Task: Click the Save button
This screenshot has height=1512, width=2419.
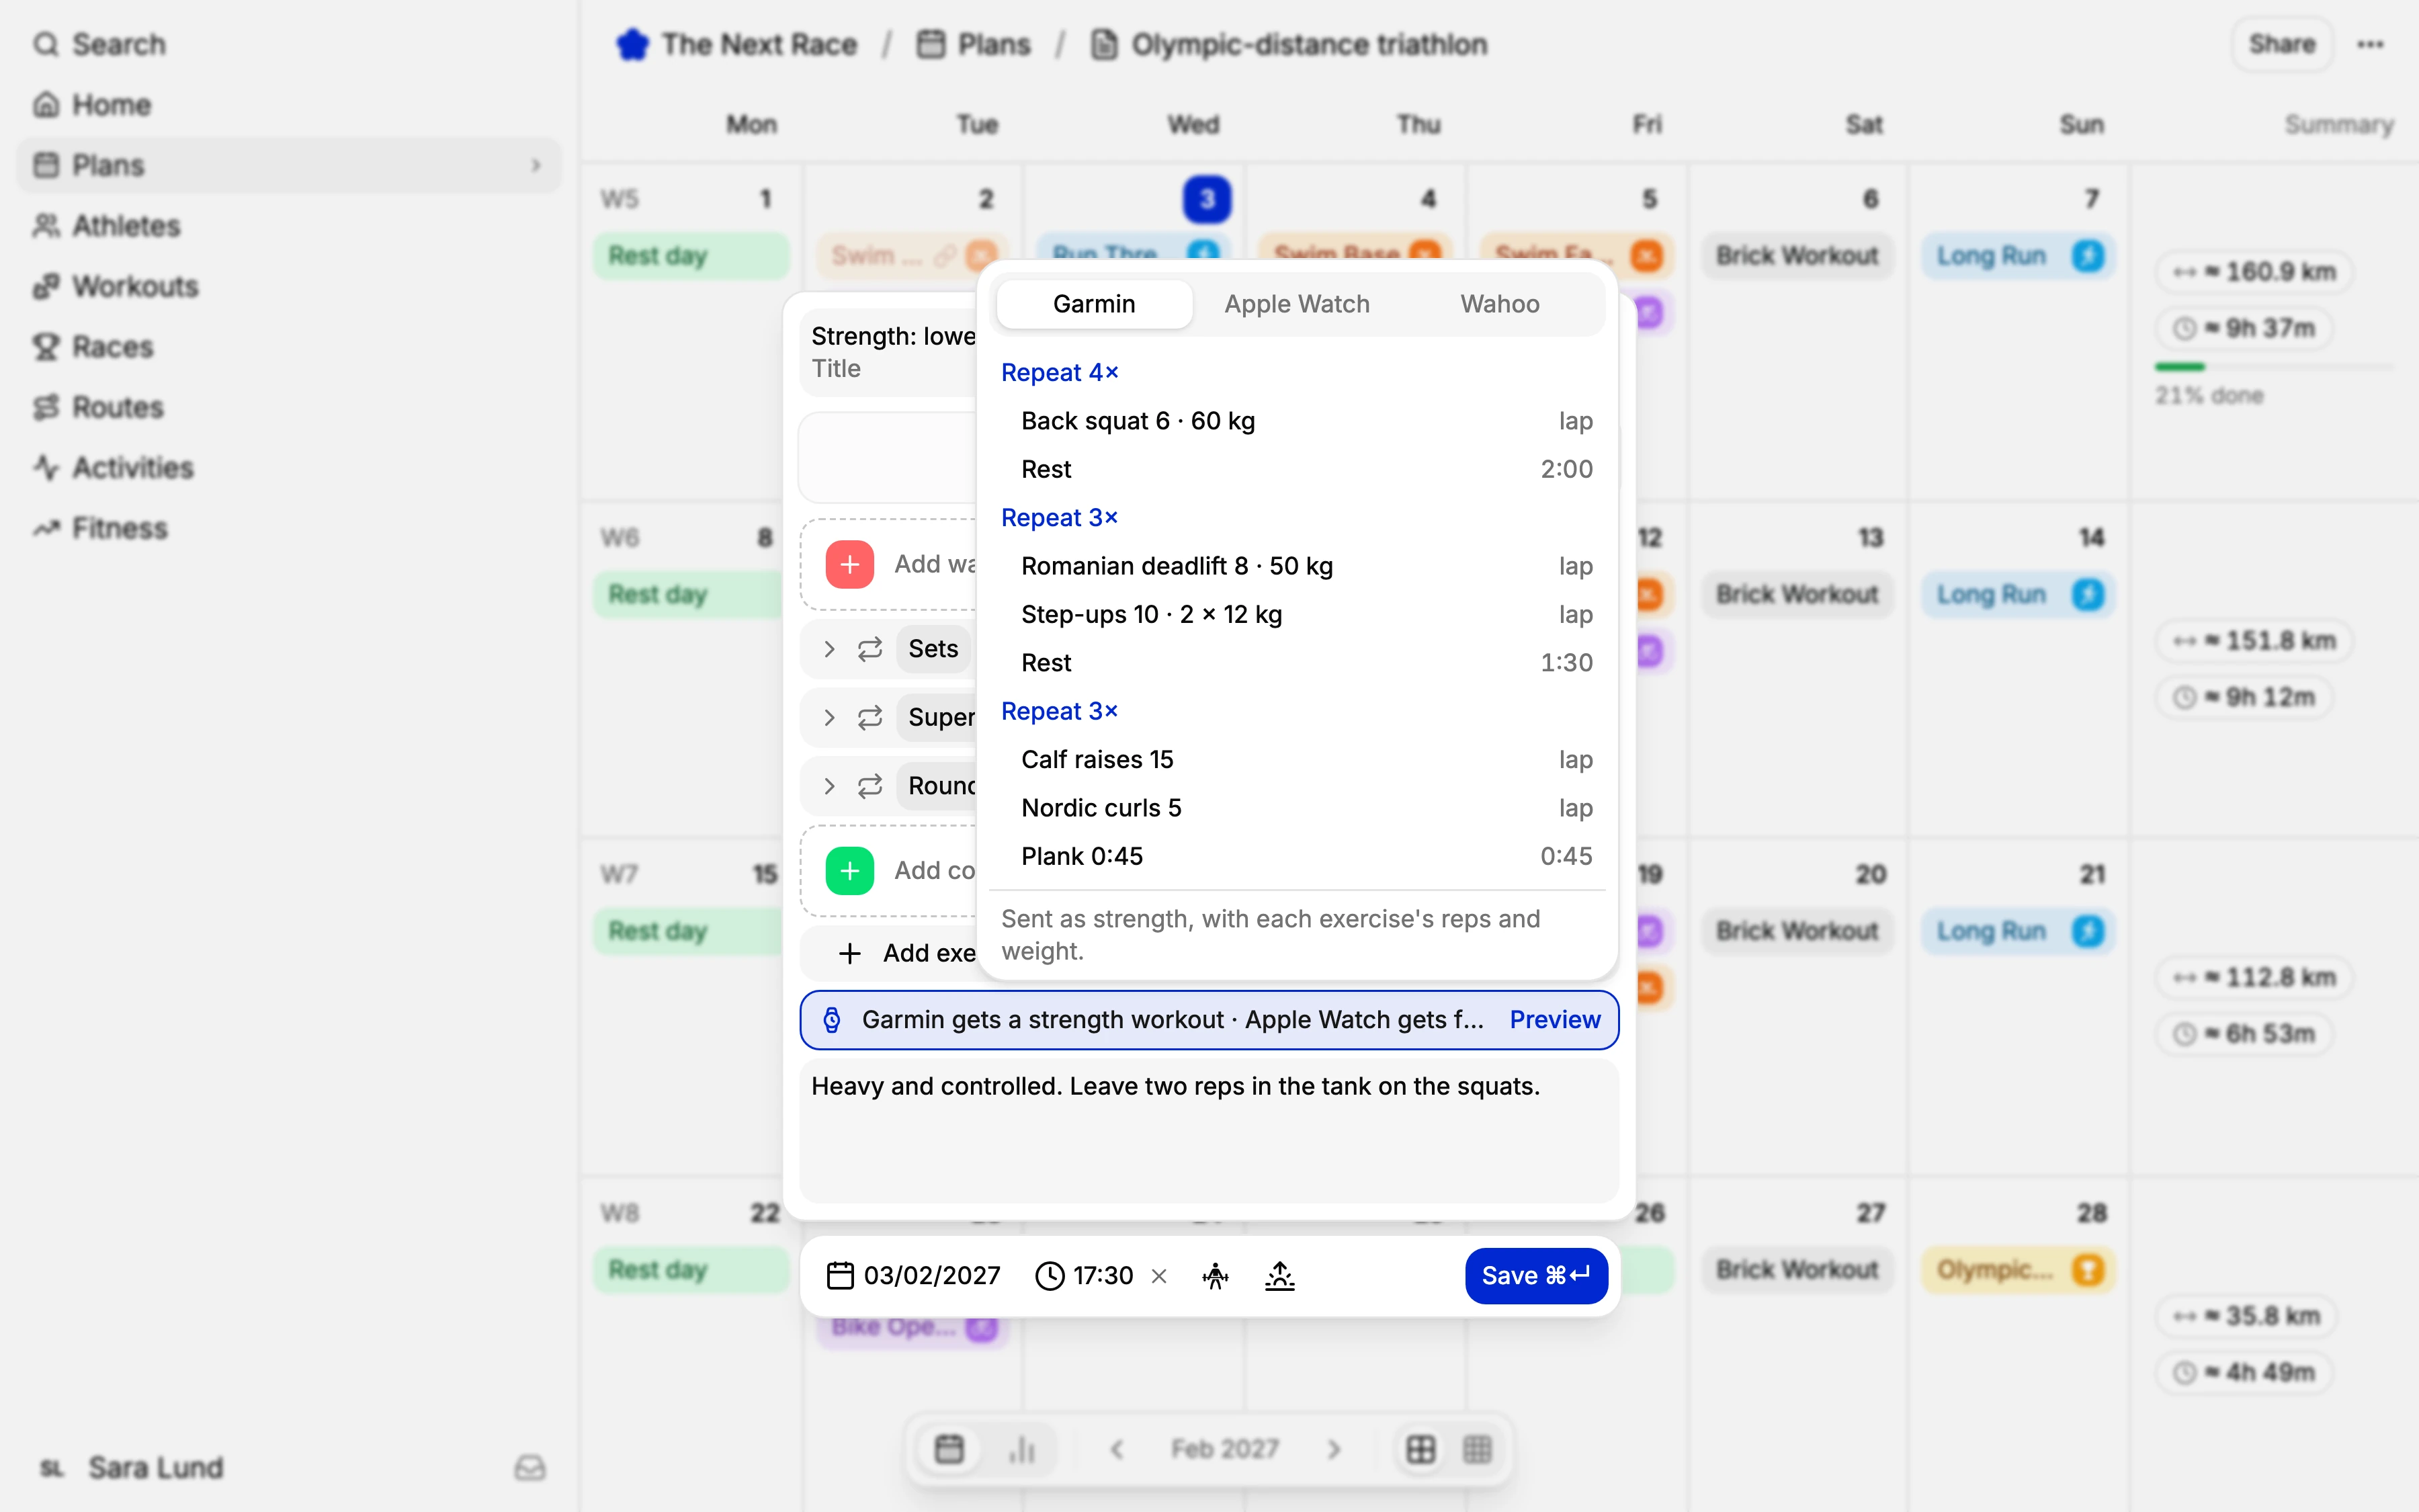Action: point(1535,1276)
